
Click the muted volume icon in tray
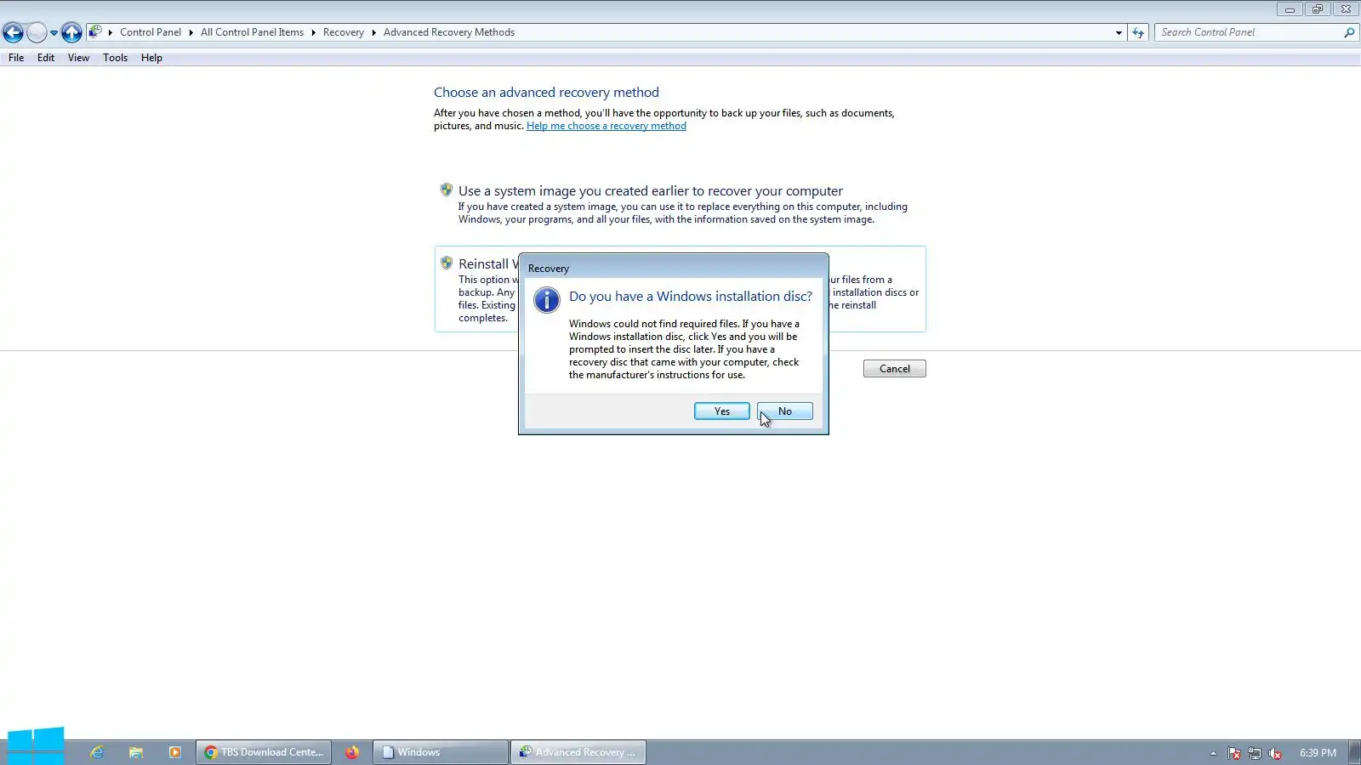[x=1275, y=753]
